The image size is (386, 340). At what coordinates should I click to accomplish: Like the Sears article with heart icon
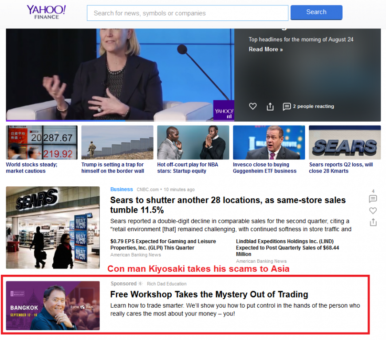click(x=373, y=210)
